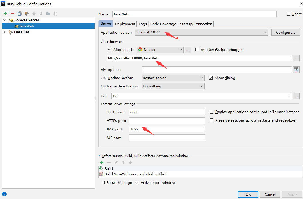Click into the VM options field
303x199 pixels.
(x=217, y=70)
